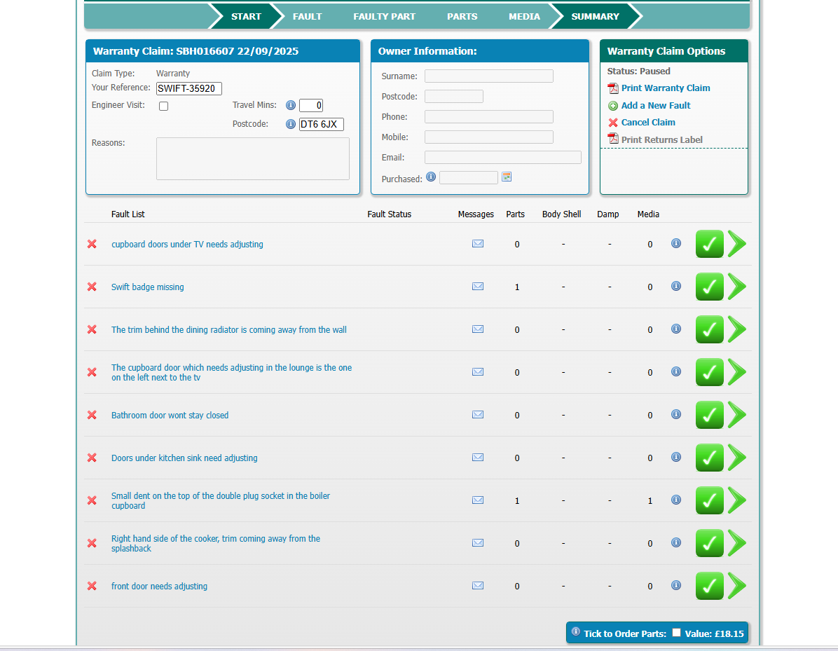Click into the Reasons text area
The height and width of the screenshot is (651, 838).
(252, 159)
